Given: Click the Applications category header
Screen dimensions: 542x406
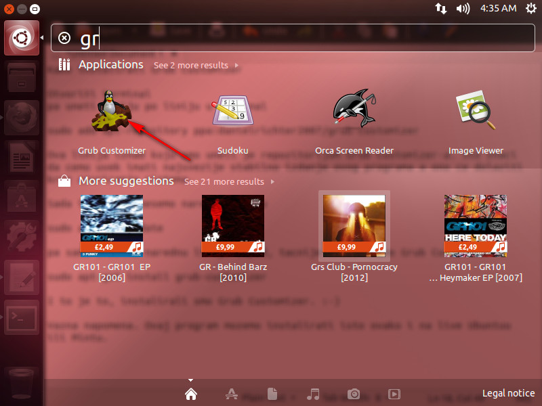Looking at the screenshot, I should 111,64.
